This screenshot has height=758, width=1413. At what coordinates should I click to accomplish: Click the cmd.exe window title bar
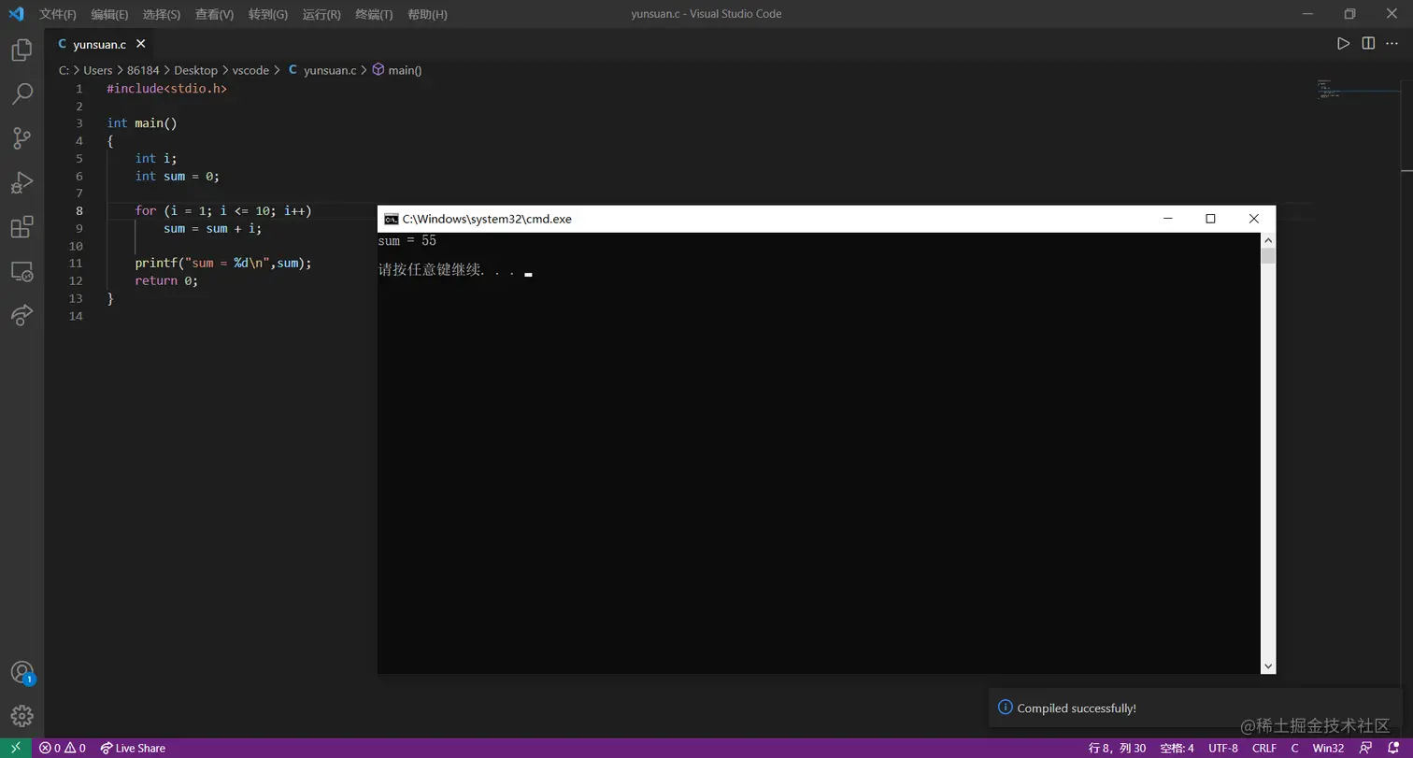coord(826,219)
